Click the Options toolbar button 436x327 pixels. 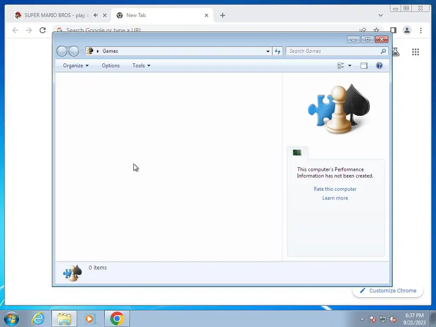[x=111, y=66]
